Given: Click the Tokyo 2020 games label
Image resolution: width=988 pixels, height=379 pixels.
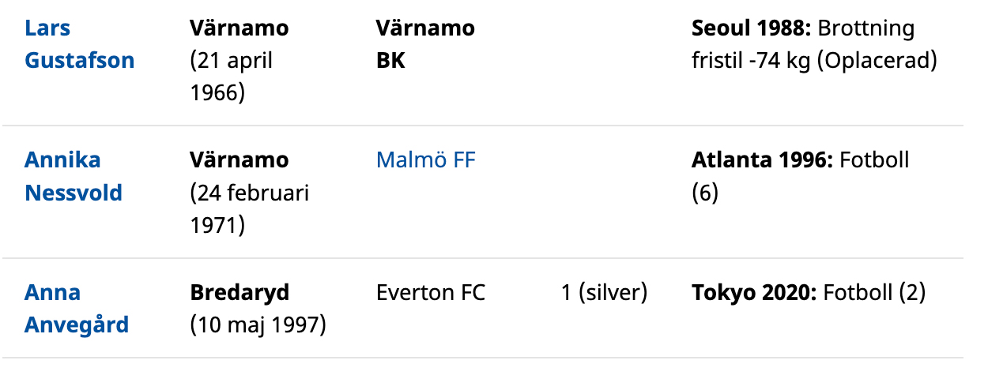Looking at the screenshot, I should (753, 293).
